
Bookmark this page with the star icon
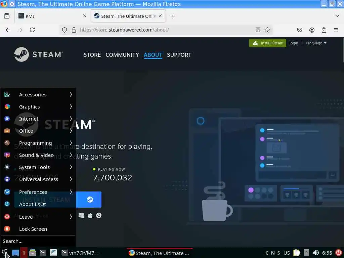click(267, 30)
